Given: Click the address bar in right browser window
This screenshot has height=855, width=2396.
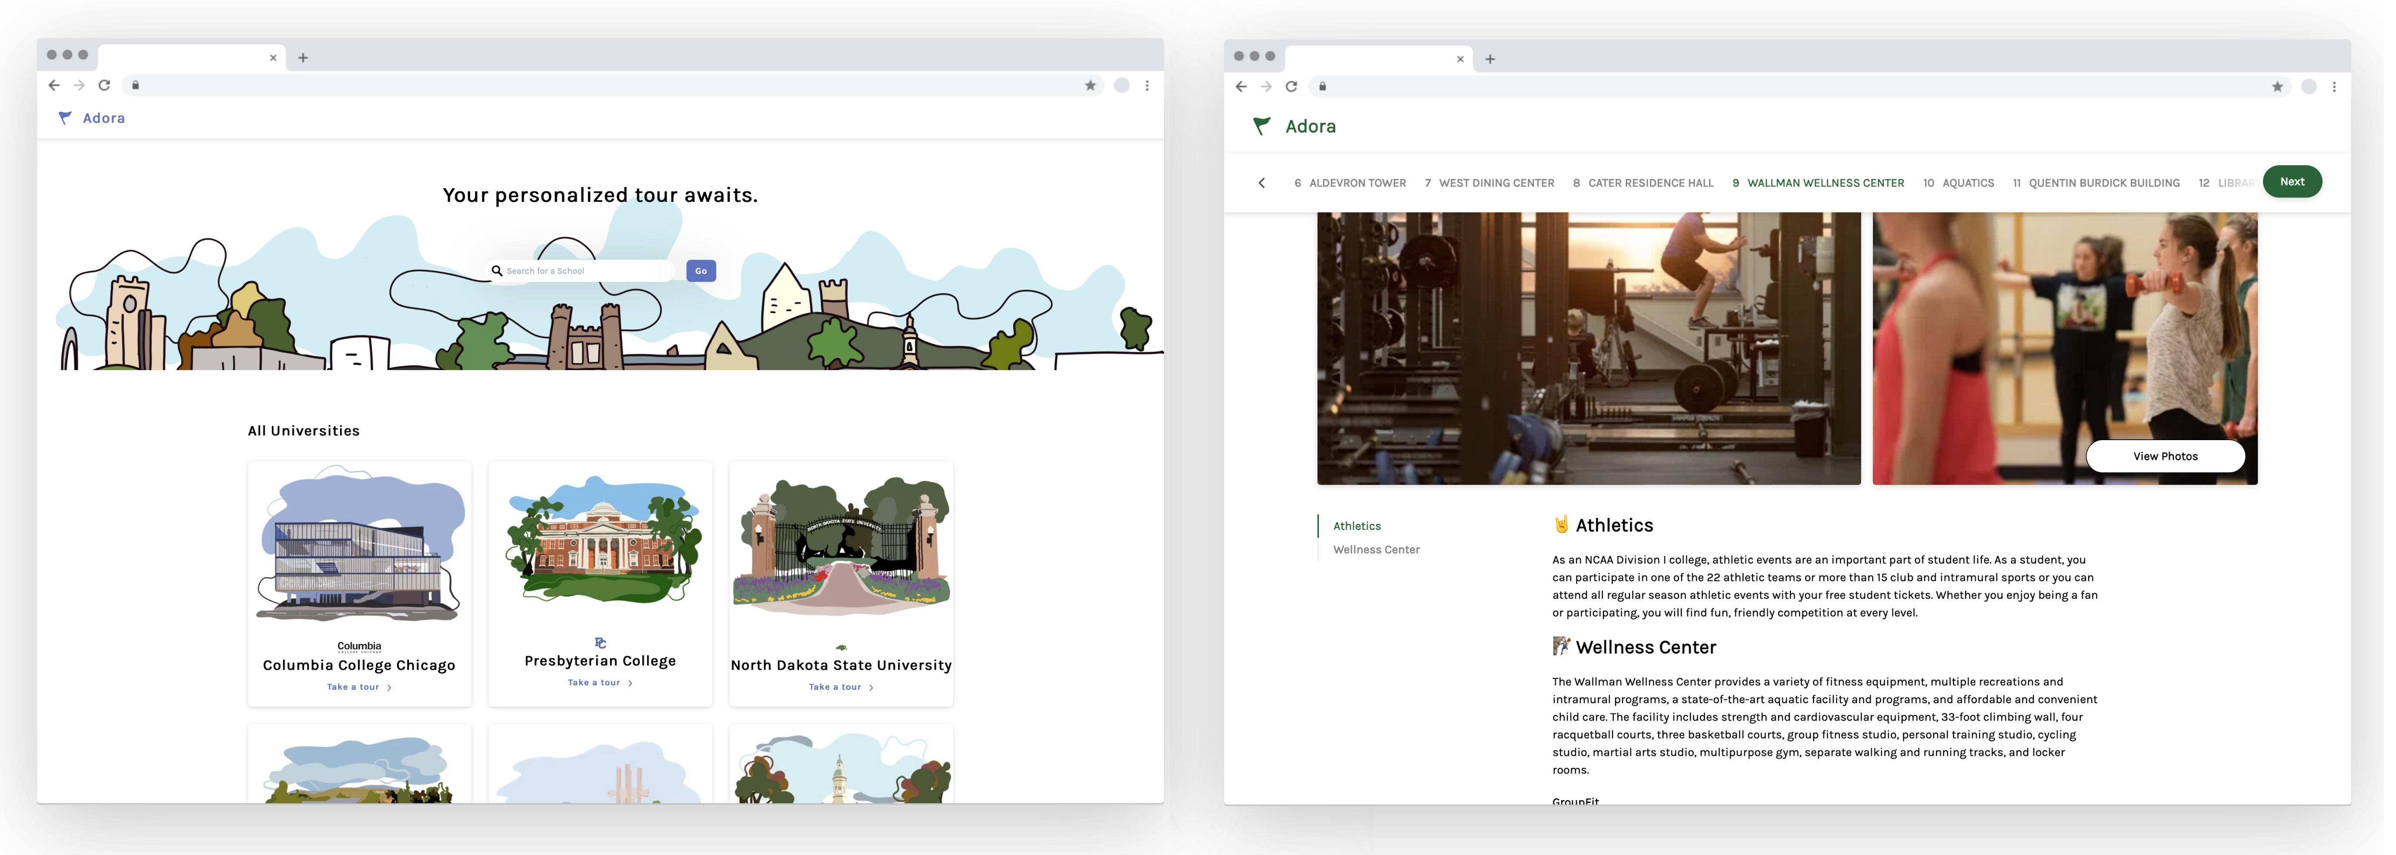Looking at the screenshot, I should pyautogui.click(x=1799, y=87).
